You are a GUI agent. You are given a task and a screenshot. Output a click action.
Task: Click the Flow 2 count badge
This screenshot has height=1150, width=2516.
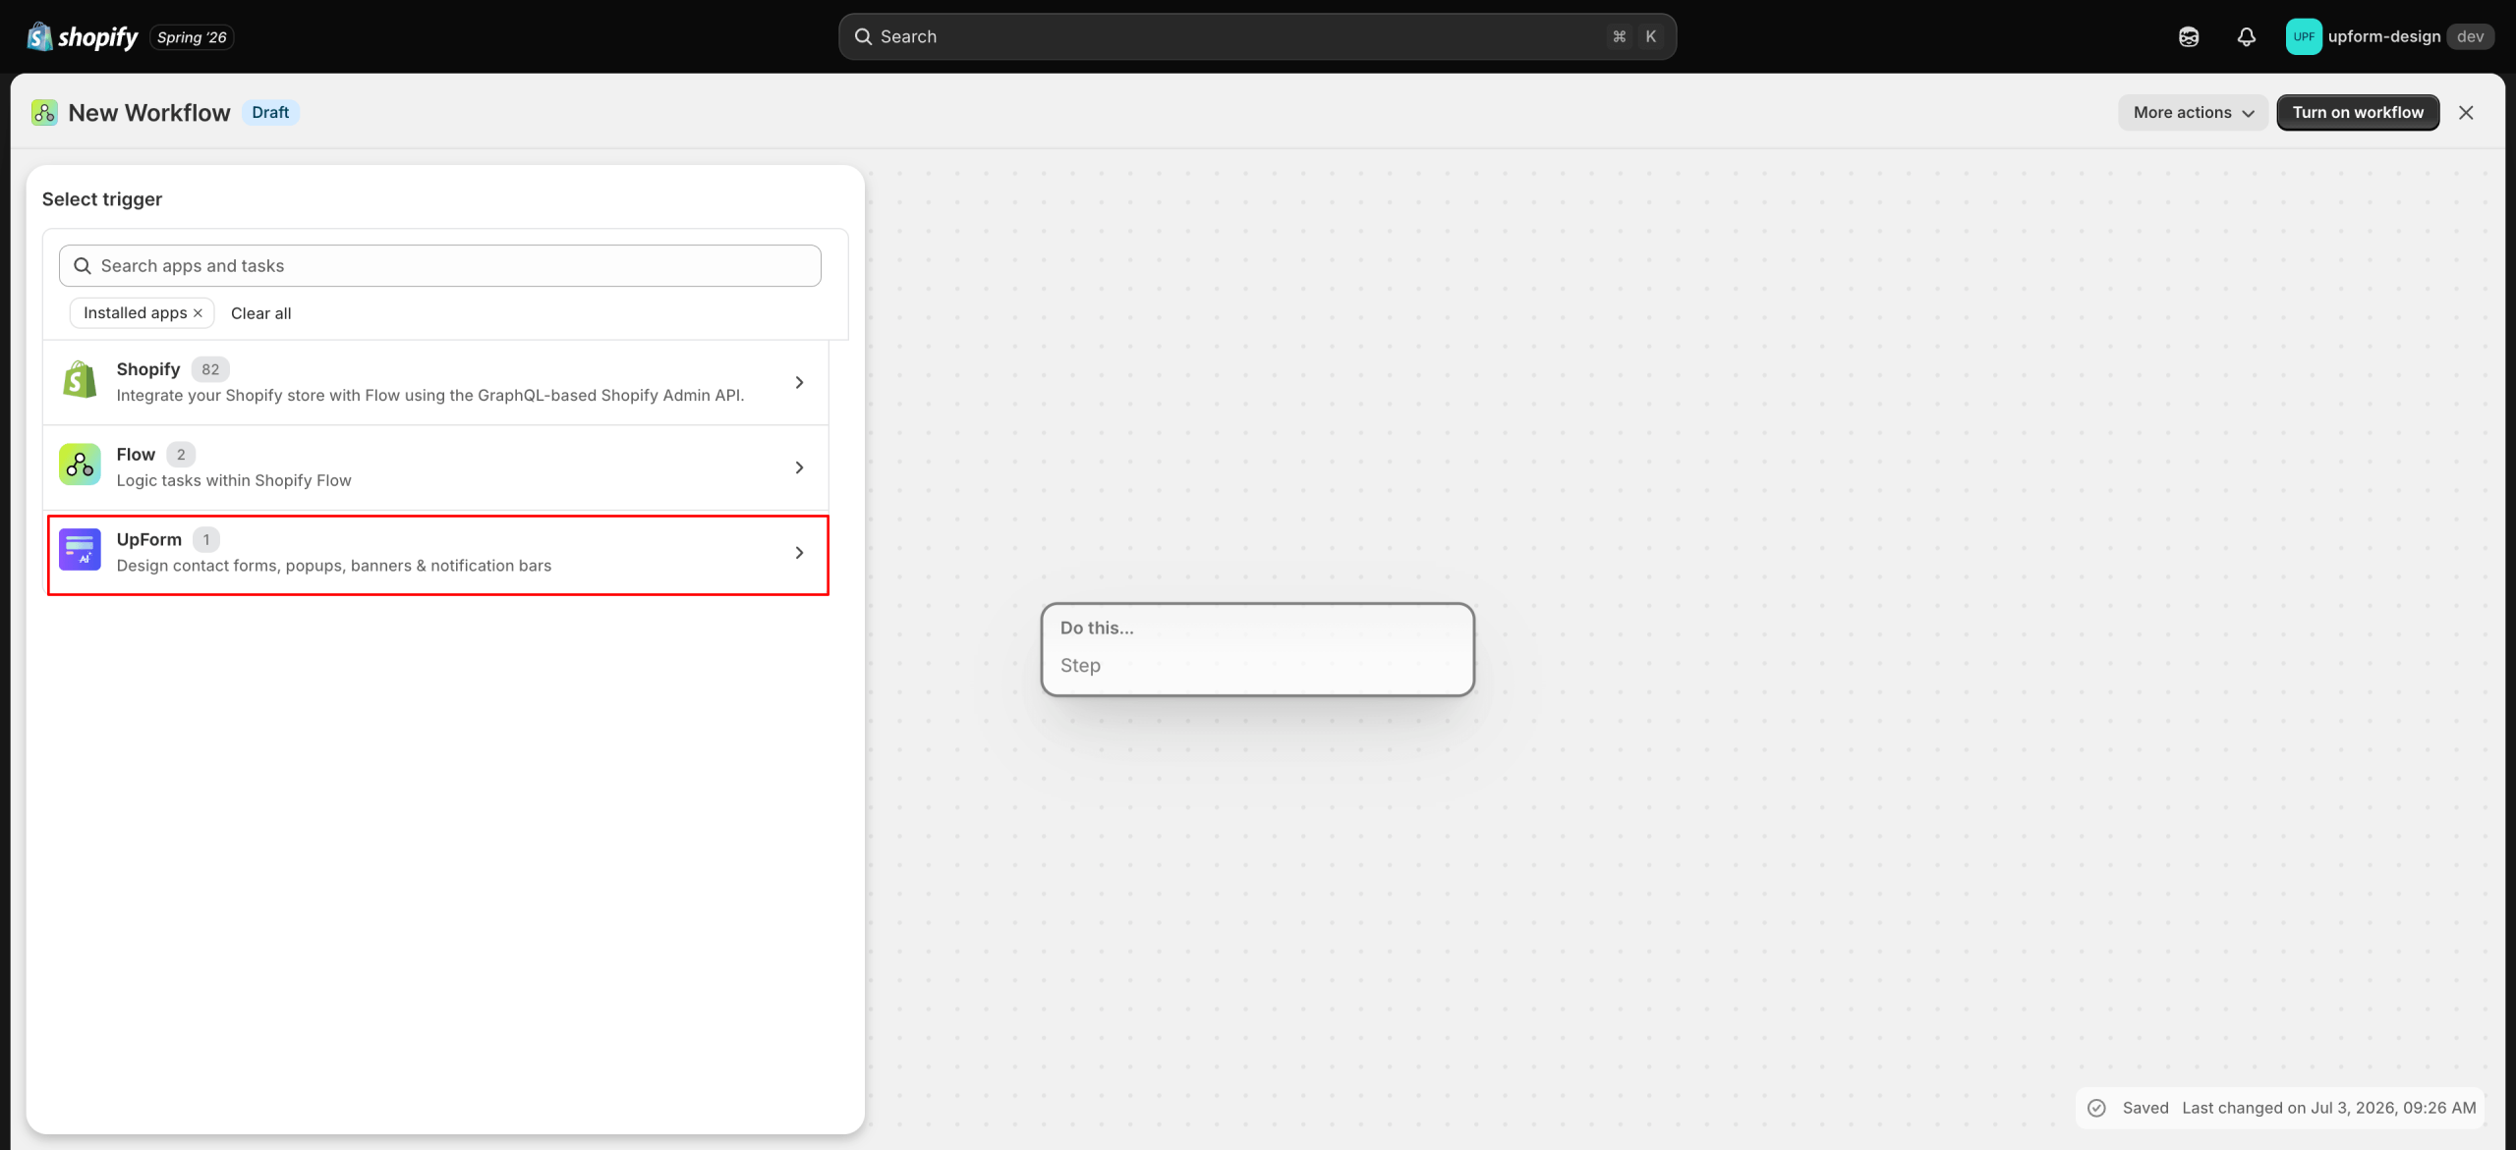[181, 455]
